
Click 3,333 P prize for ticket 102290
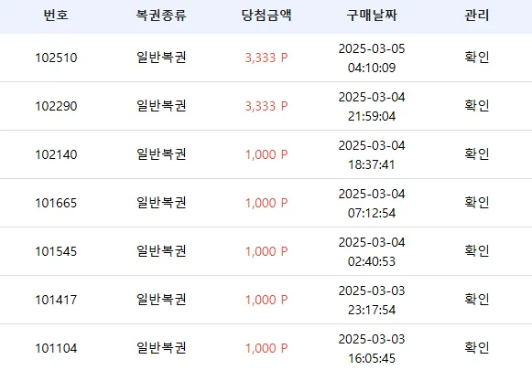click(x=266, y=106)
